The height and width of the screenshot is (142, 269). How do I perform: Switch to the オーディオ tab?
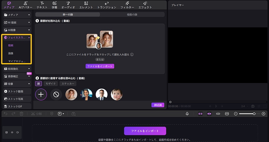pyautogui.click(x=68, y=5)
